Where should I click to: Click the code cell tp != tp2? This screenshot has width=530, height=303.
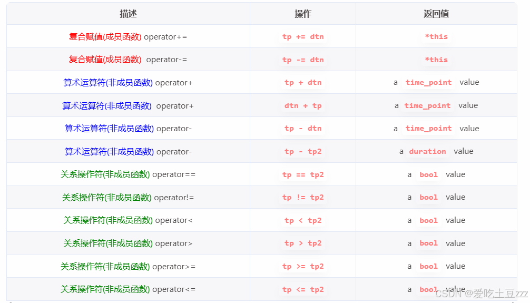[303, 197]
